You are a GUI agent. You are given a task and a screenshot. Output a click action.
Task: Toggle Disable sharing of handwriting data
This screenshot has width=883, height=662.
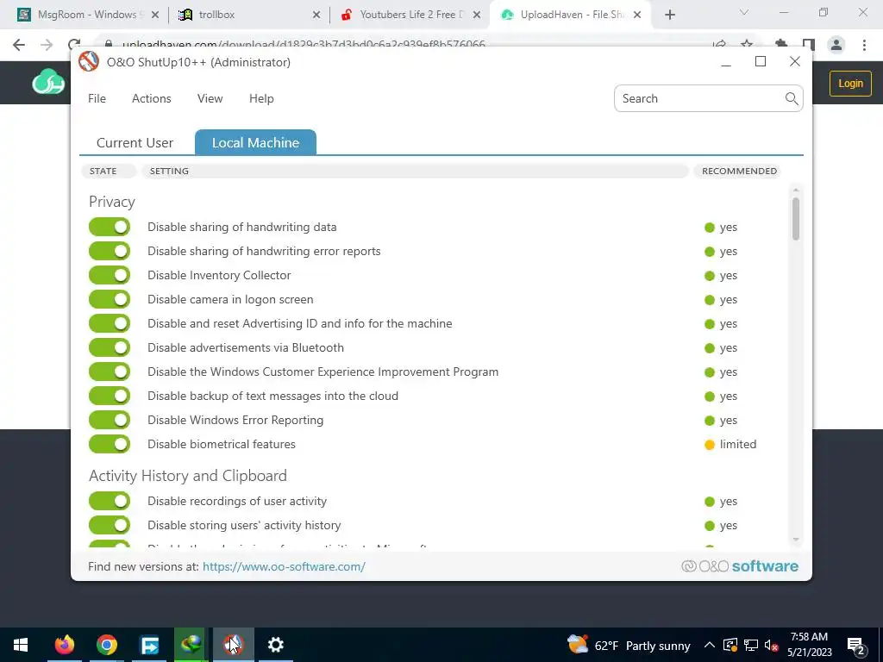(110, 227)
